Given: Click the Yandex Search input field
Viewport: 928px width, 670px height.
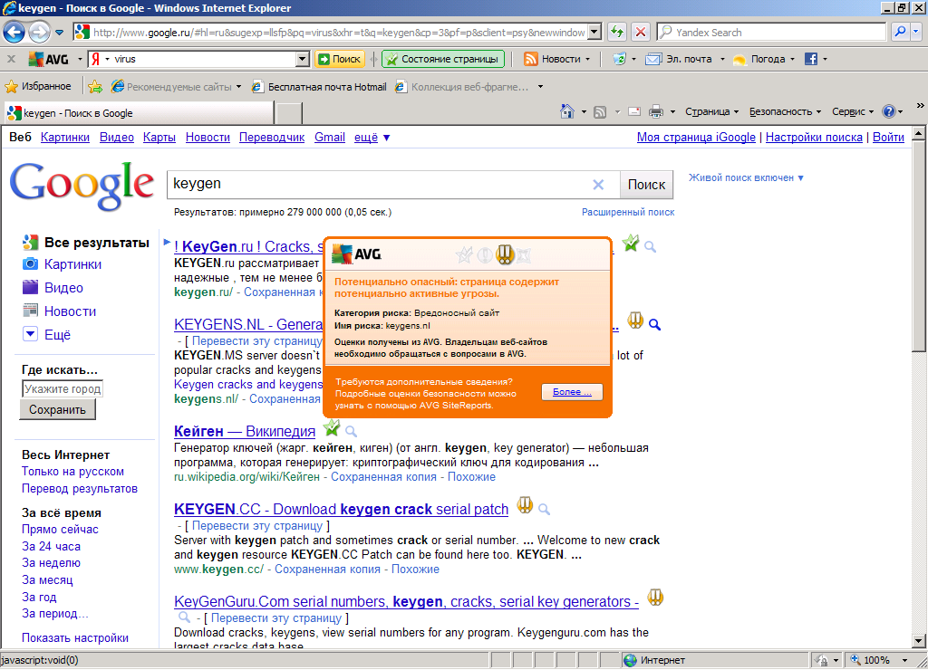Looking at the screenshot, I should point(772,32).
